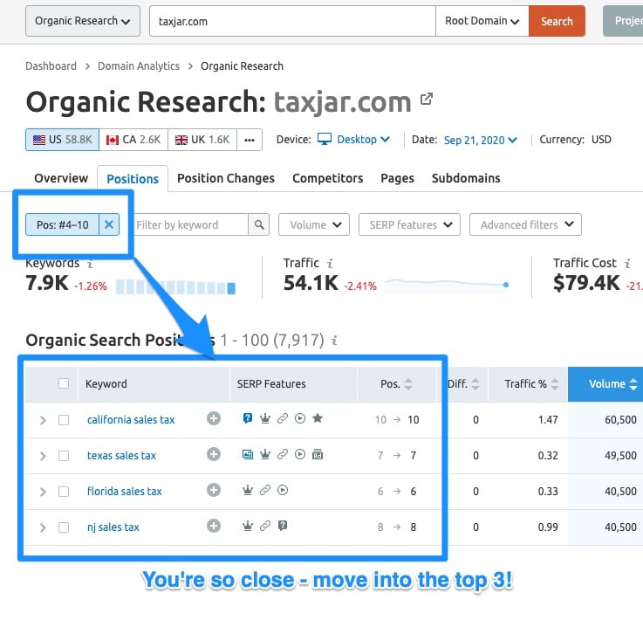This screenshot has width=643, height=627.
Task: Click site links icon in california sales tax row
Action: pos(283,418)
